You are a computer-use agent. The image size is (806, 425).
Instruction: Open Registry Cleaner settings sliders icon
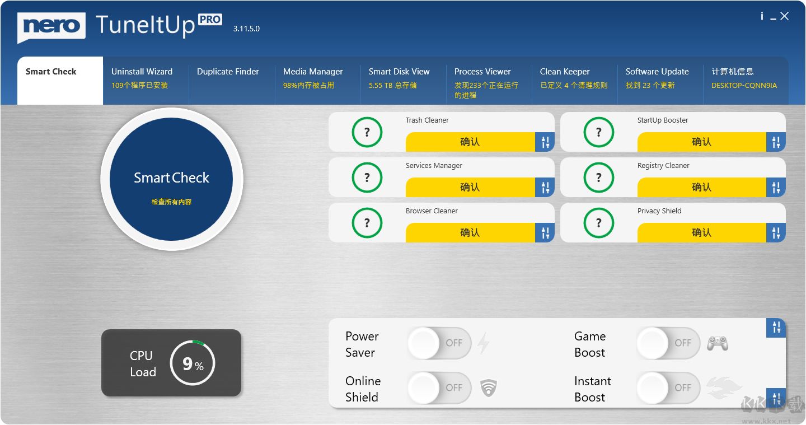(776, 188)
